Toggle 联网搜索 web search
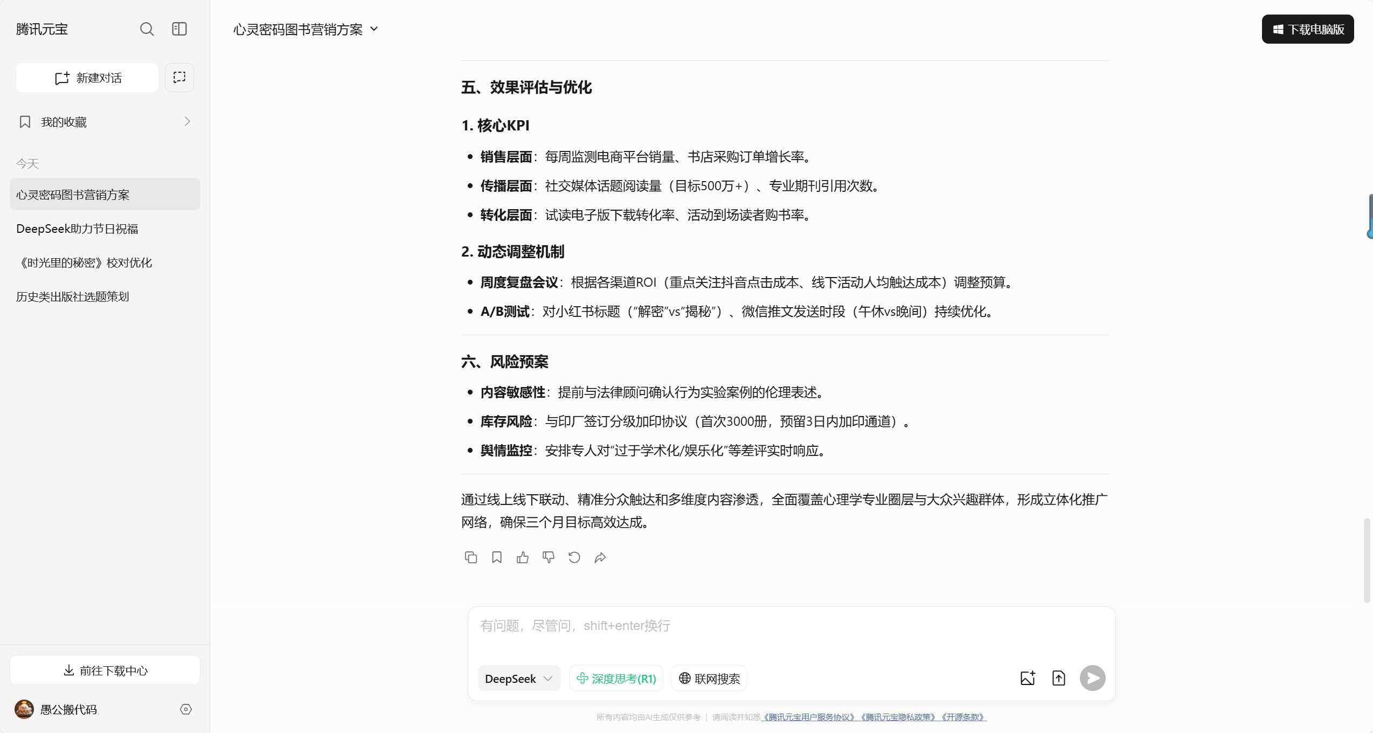Viewport: 1373px width, 733px height. pyautogui.click(x=709, y=679)
